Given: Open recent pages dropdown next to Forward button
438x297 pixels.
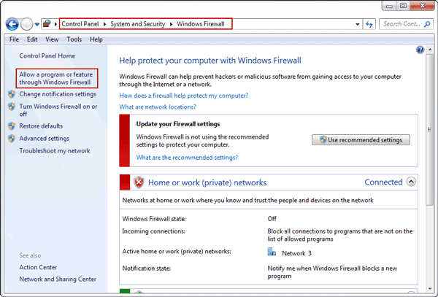Looking at the screenshot, I should [x=37, y=24].
